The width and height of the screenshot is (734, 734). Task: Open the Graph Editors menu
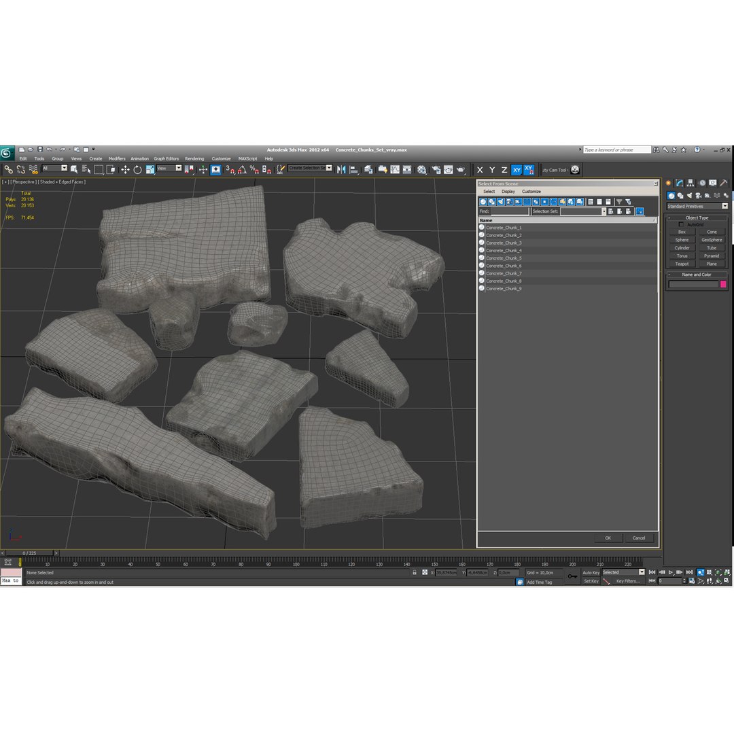pos(167,158)
